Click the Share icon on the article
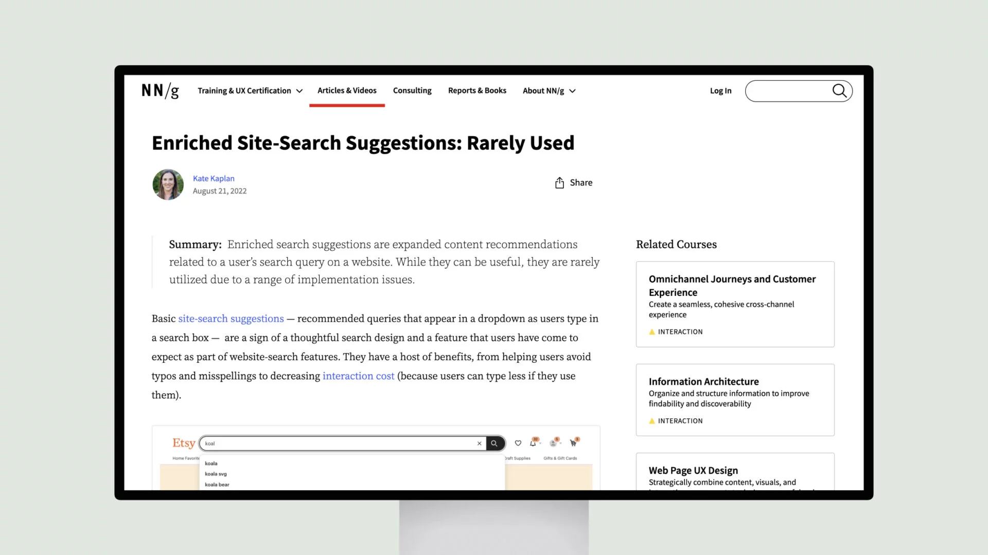Screen dimensions: 988x555 [x=559, y=182]
